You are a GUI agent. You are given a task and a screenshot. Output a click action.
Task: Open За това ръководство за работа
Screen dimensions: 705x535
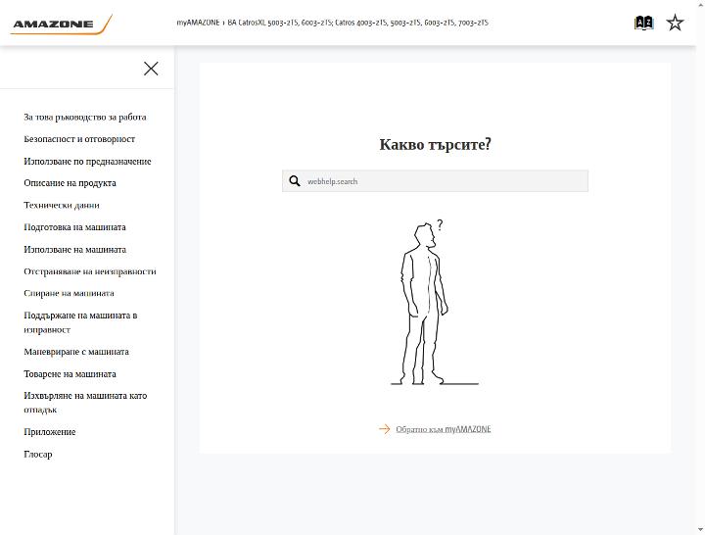tap(85, 117)
